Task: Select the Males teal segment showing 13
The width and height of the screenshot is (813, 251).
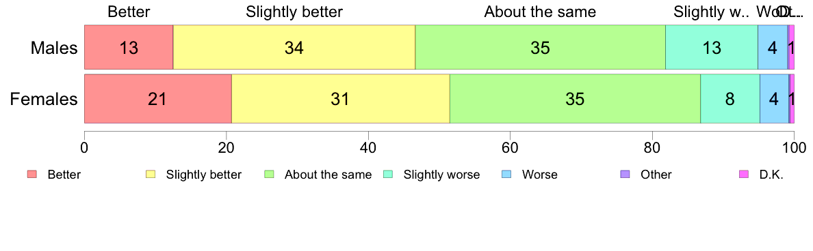Action: pos(712,47)
